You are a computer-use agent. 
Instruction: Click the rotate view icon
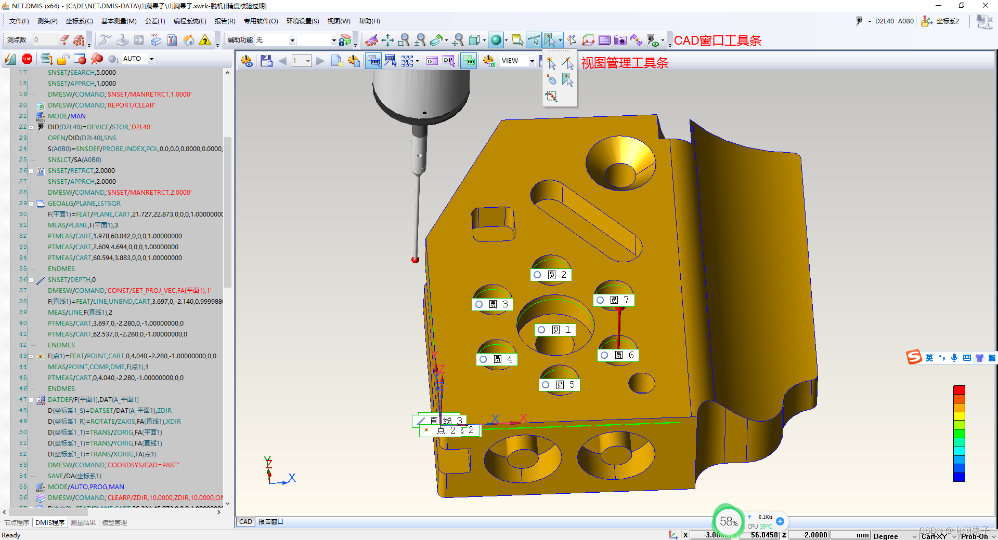point(437,40)
